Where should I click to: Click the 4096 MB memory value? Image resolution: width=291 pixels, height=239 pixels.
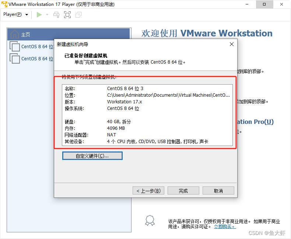[116, 128]
